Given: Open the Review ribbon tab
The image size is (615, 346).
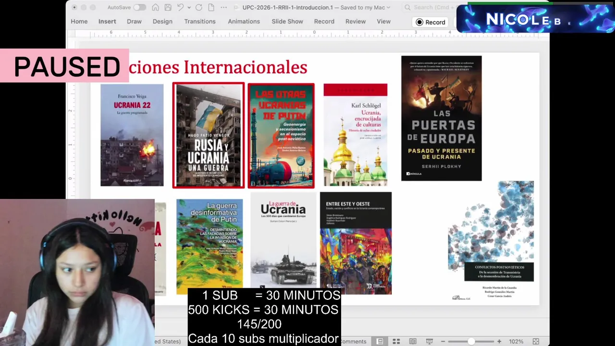Looking at the screenshot, I should point(356,22).
